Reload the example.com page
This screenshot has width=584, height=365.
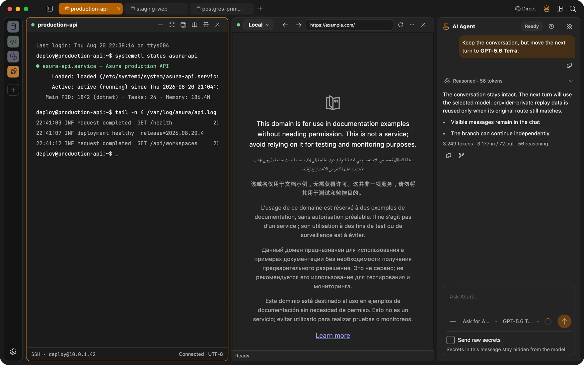click(401, 25)
